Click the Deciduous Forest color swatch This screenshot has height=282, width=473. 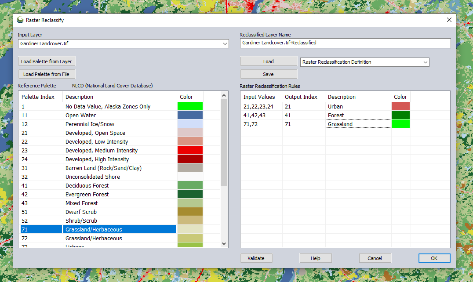coord(190,185)
